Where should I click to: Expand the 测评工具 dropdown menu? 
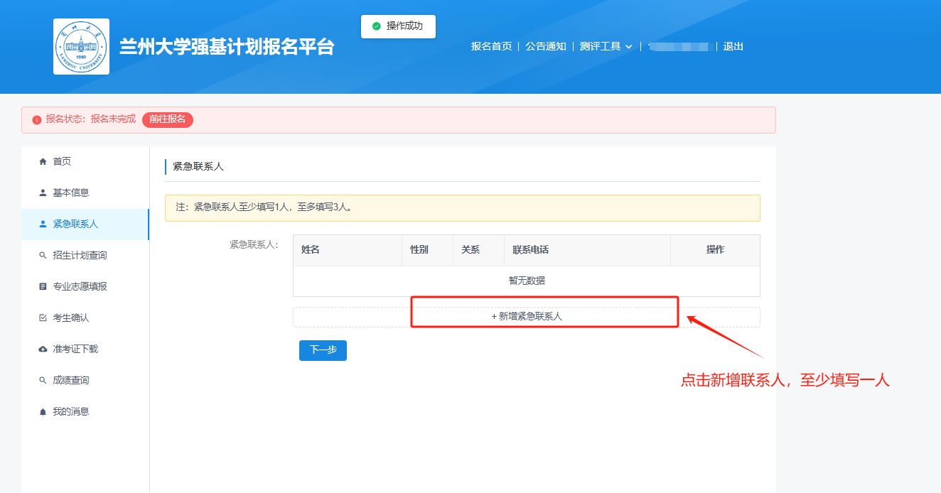[600, 47]
